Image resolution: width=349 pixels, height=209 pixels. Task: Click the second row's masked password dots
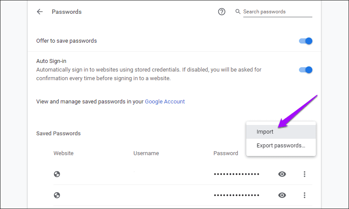[x=236, y=195]
